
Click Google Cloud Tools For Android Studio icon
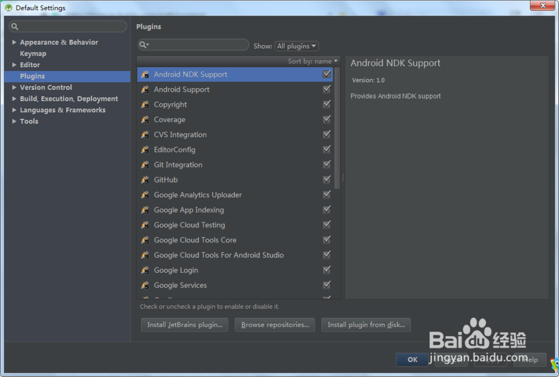click(x=145, y=255)
